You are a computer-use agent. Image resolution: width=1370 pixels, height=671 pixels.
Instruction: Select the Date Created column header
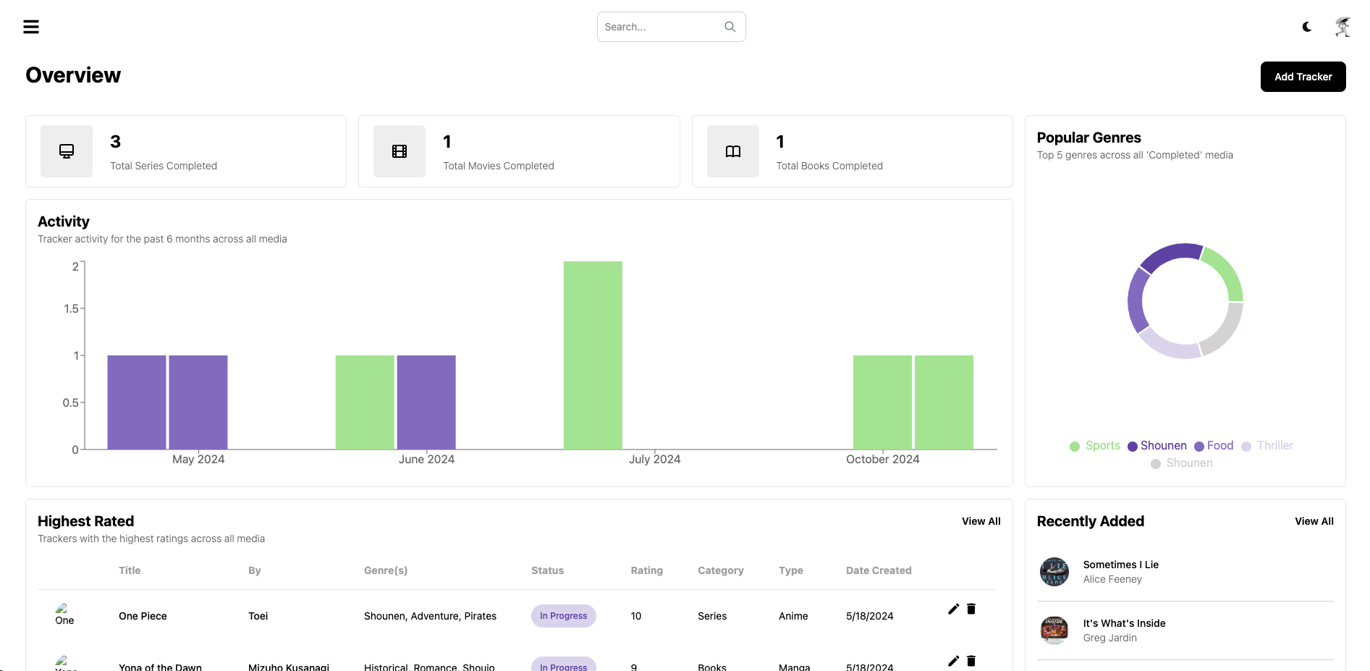click(879, 570)
